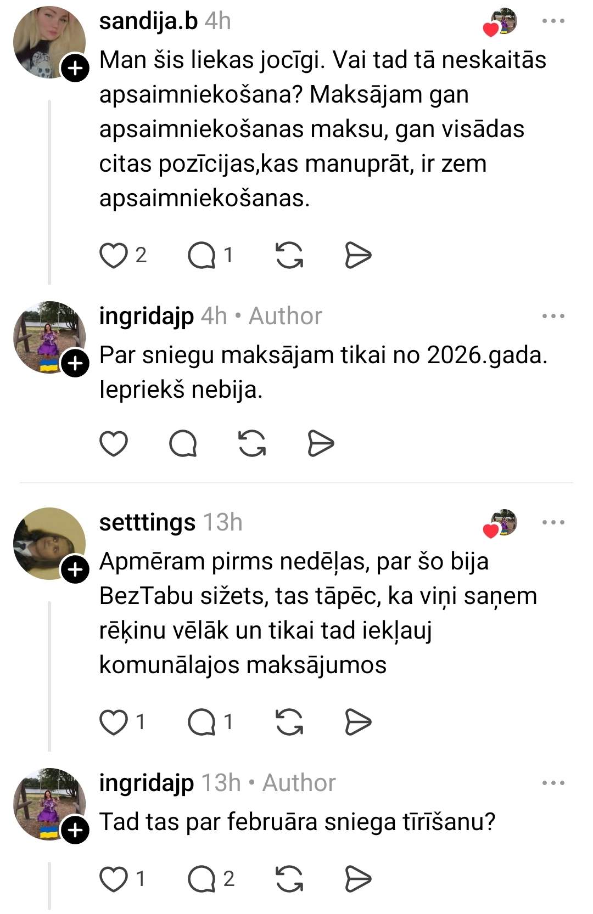
Task: Open sandija.b's profile via username
Action: point(148,21)
